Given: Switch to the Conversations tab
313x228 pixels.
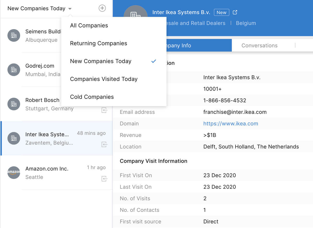Looking at the screenshot, I should (x=259, y=45).
